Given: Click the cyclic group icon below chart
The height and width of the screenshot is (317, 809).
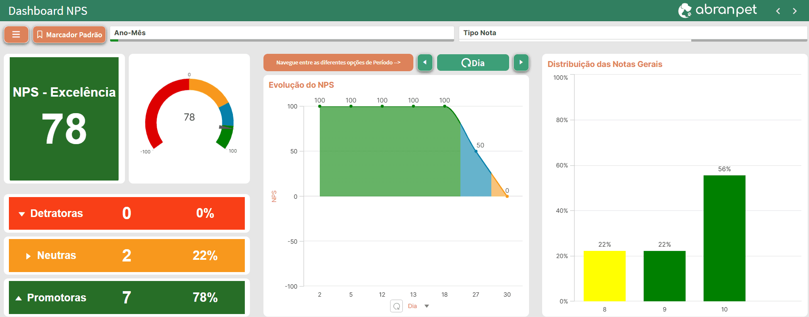Looking at the screenshot, I should point(396,306).
